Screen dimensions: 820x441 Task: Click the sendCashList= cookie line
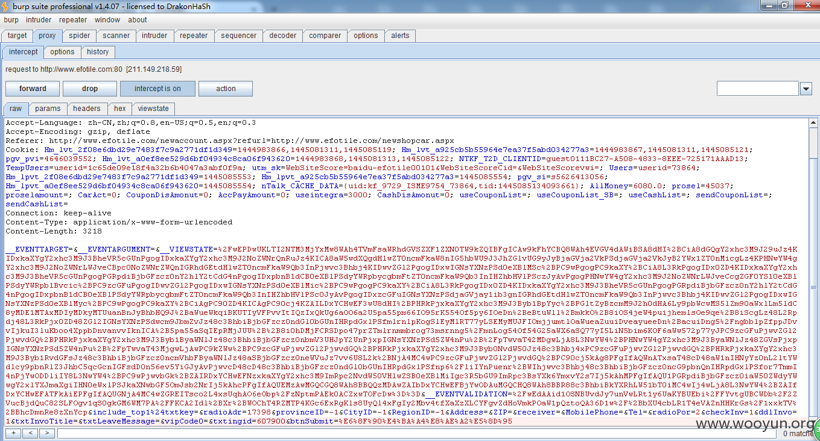[37, 204]
